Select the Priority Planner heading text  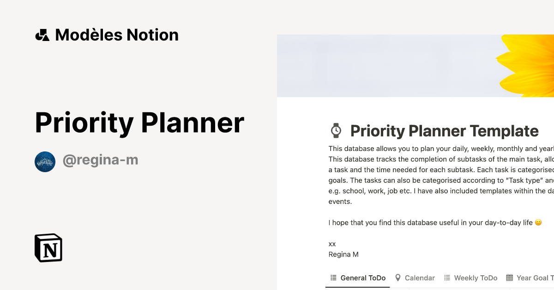(x=139, y=122)
